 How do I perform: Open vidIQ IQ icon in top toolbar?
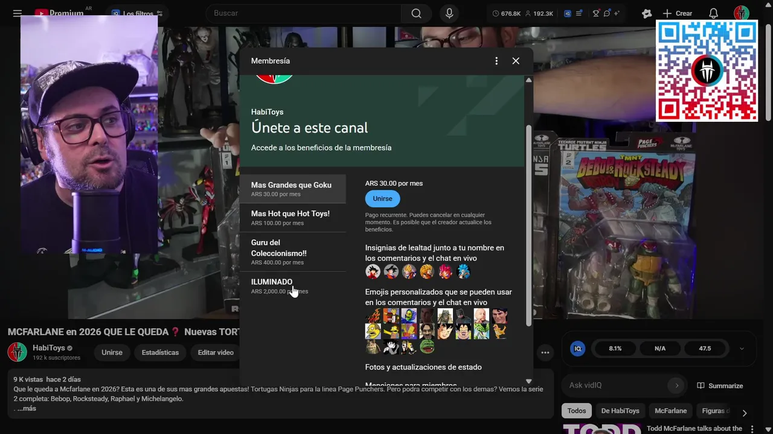[568, 13]
